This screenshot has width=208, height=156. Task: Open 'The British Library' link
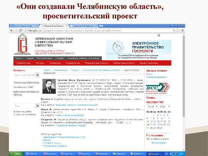[x=52, y=143]
